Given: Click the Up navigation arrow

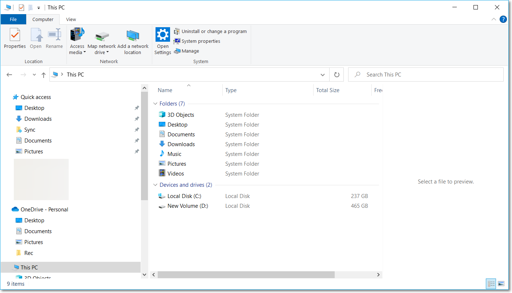Looking at the screenshot, I should (x=43, y=74).
